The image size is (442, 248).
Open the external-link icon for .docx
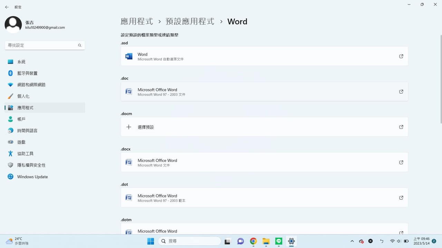coord(401,162)
